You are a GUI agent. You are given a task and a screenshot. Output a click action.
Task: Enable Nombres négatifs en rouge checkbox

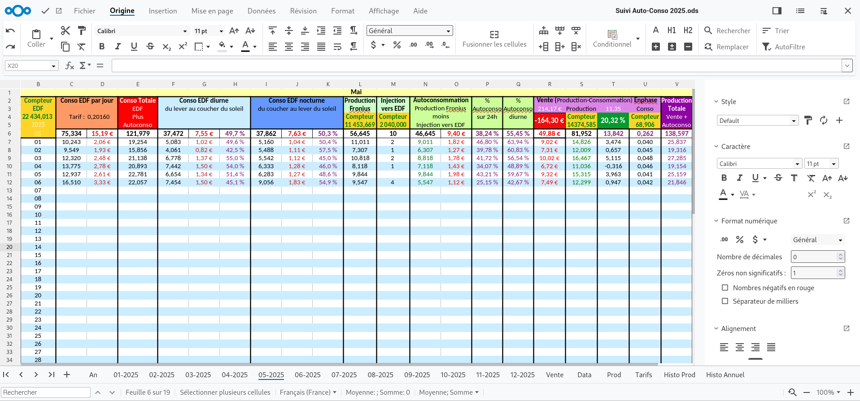pyautogui.click(x=725, y=288)
